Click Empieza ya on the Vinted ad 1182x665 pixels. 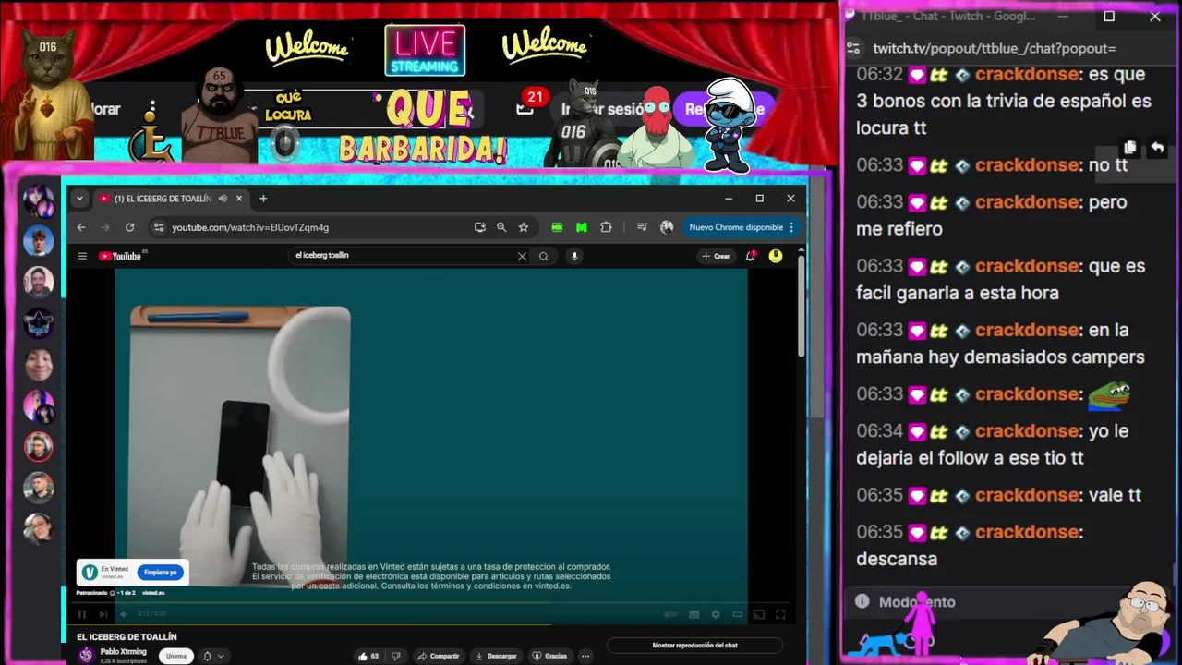tap(160, 572)
